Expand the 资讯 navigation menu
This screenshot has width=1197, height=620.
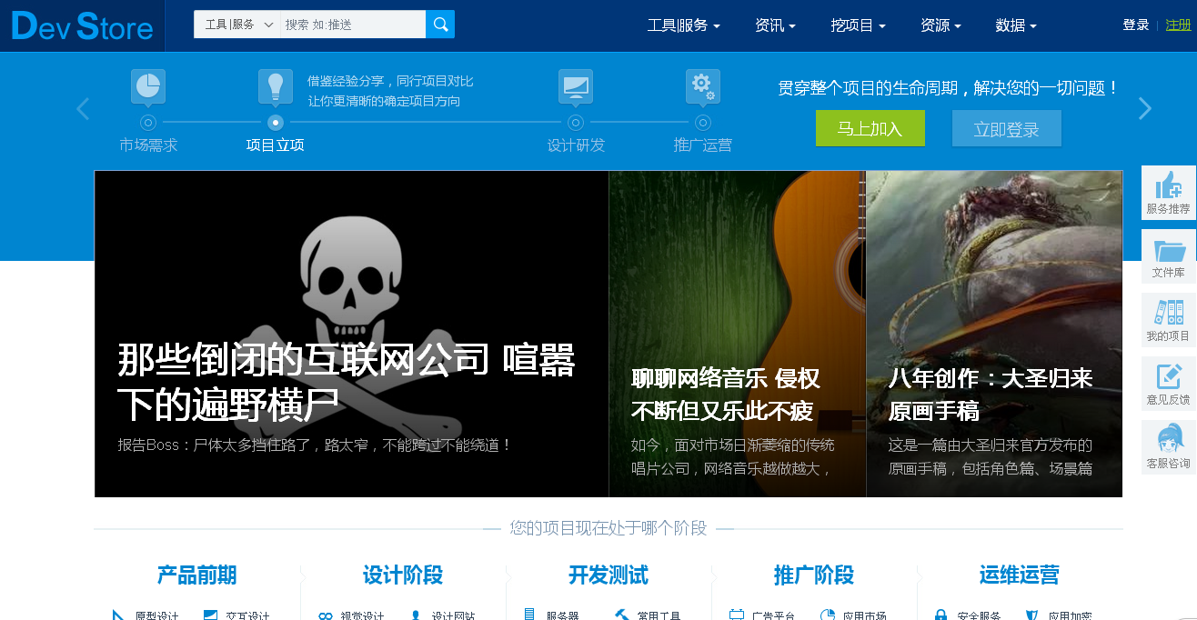pos(775,25)
